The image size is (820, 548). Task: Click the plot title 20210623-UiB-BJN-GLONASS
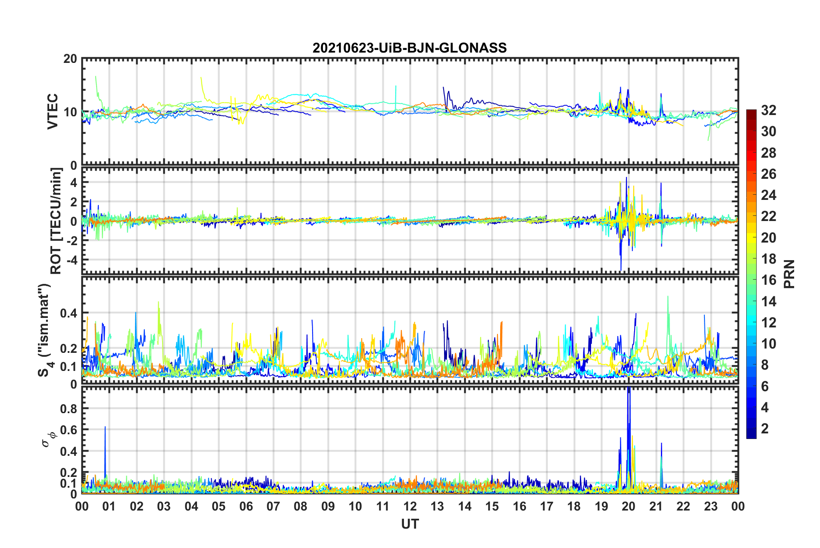pyautogui.click(x=410, y=48)
